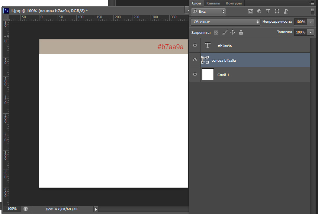Screen dimensions: 318x214
Task: Filter layers by smart object icon
Action: (x=286, y=12)
